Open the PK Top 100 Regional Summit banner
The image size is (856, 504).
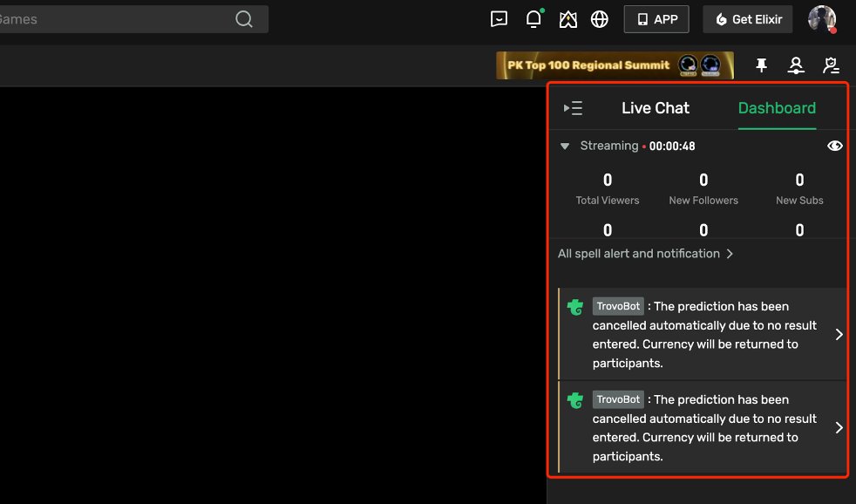pos(615,65)
